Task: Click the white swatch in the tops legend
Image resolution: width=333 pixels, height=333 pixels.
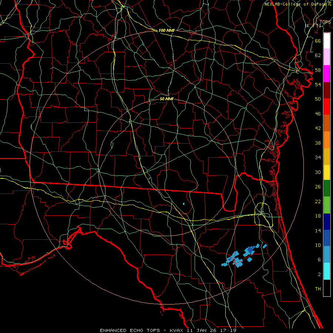Action: (x=327, y=41)
